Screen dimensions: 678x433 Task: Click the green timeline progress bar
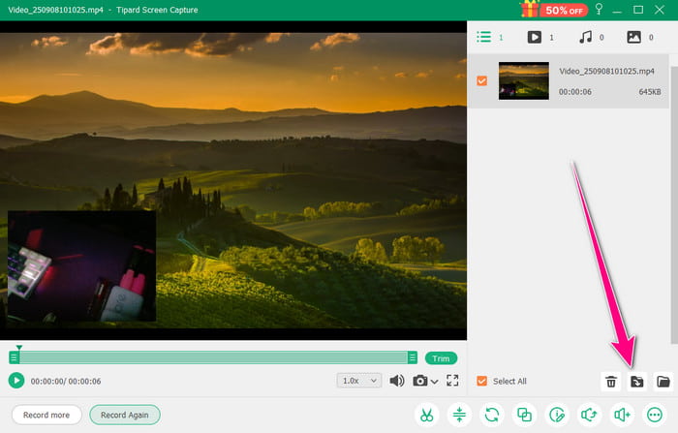click(x=213, y=357)
